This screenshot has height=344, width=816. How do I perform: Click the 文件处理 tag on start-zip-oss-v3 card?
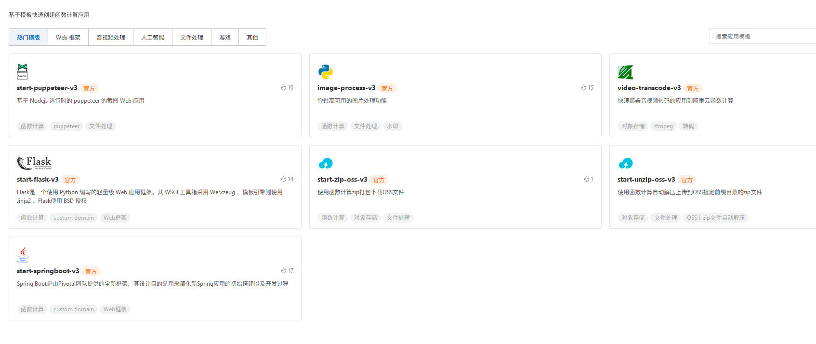tap(398, 218)
